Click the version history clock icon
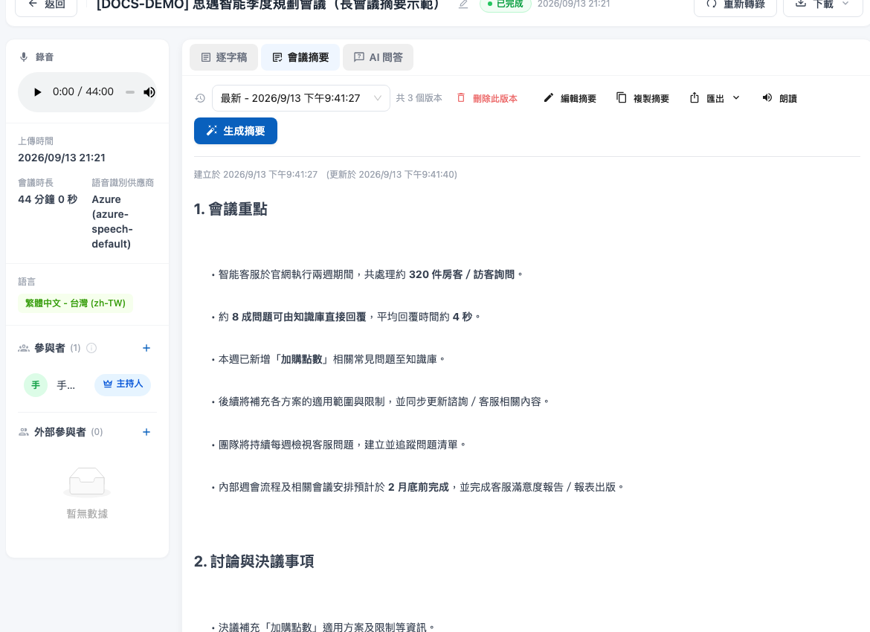870x632 pixels. pos(200,98)
